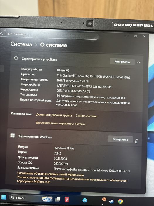Click the search magnifier in Найти параметр
This screenshot has height=206, width=154.
pyautogui.click(x=1, y=34)
